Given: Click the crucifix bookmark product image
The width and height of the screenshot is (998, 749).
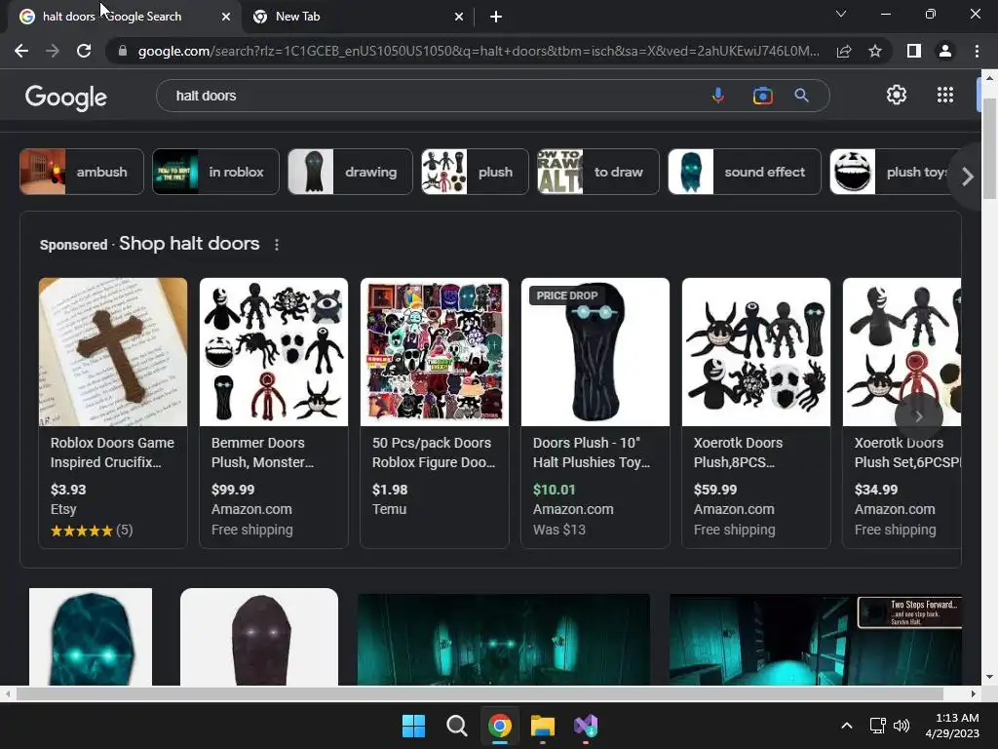Looking at the screenshot, I should [113, 352].
